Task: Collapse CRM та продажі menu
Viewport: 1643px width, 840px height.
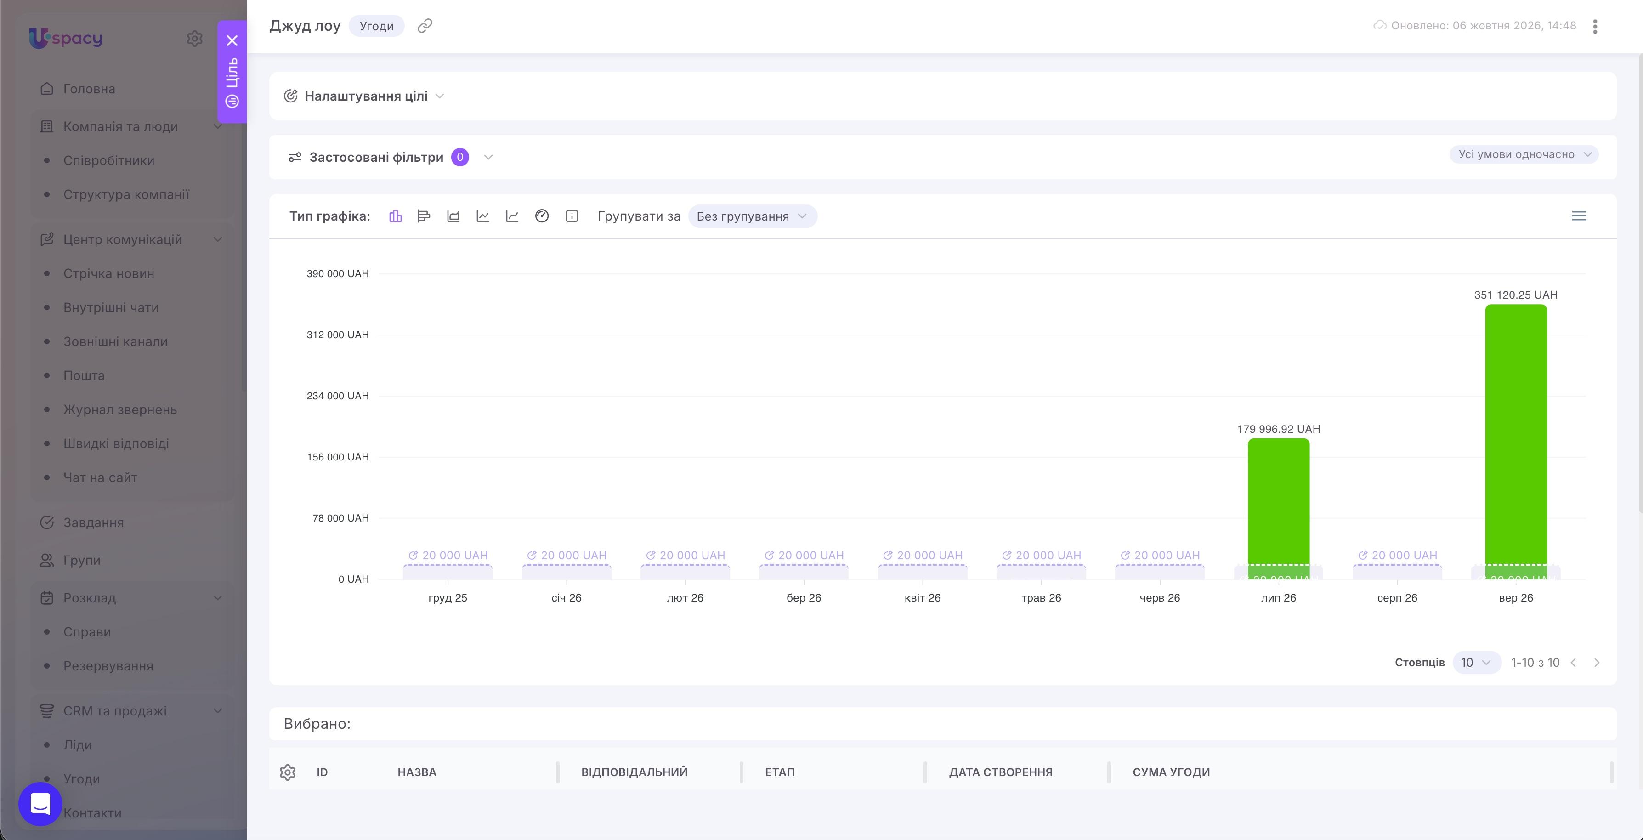Action: [x=217, y=710]
